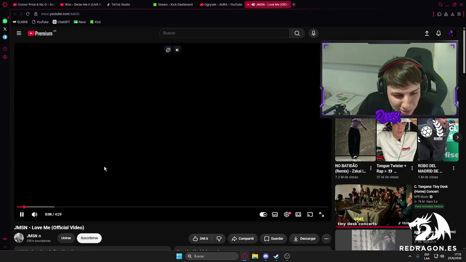Open Telegram in Opera sidebar
Screen dimensions: 466x262
click(5, 37)
